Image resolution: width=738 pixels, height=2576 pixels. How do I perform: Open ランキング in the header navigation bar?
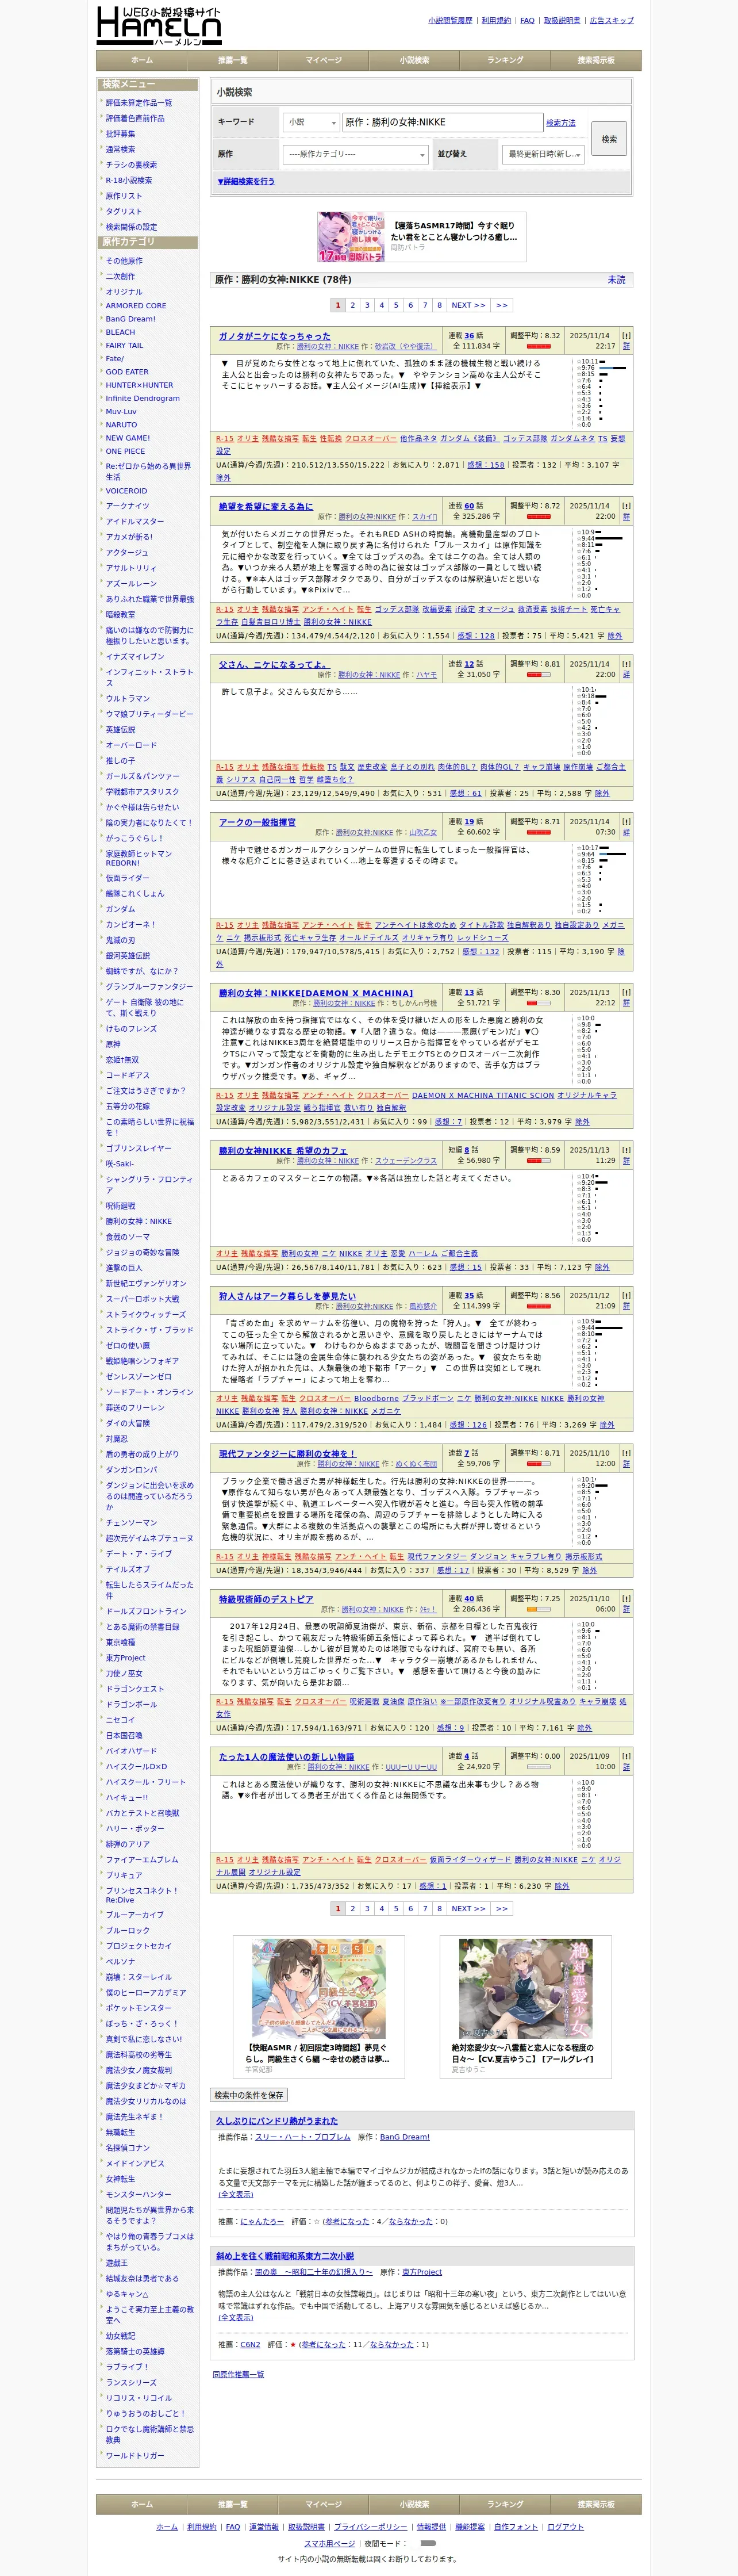pyautogui.click(x=505, y=60)
